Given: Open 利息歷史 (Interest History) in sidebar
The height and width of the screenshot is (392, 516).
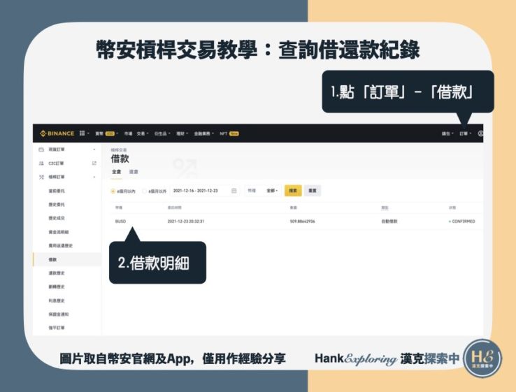Looking at the screenshot, I should tap(57, 300).
